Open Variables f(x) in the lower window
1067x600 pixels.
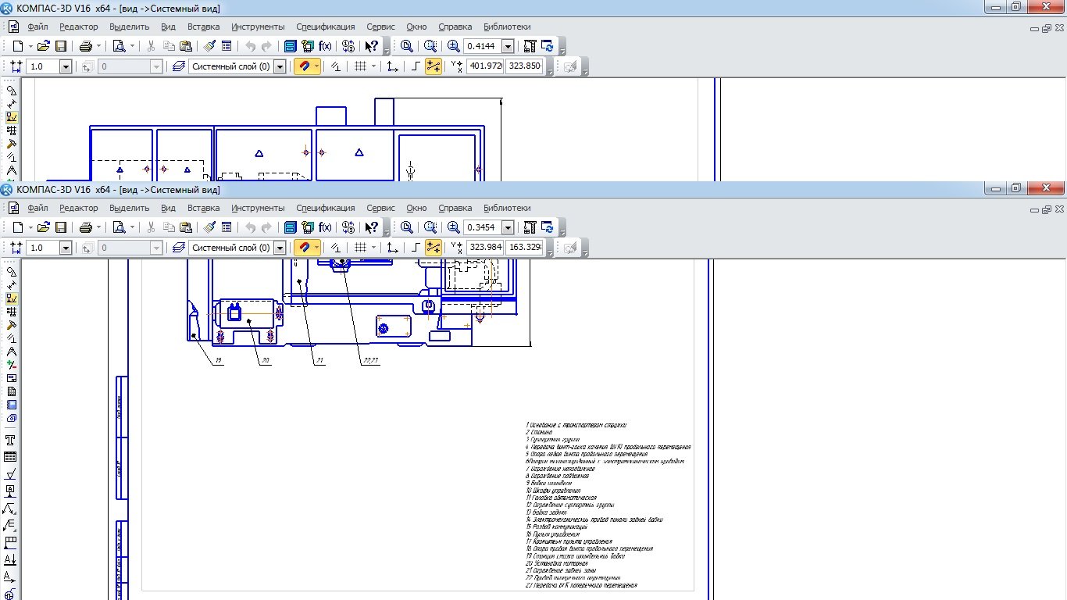point(325,227)
